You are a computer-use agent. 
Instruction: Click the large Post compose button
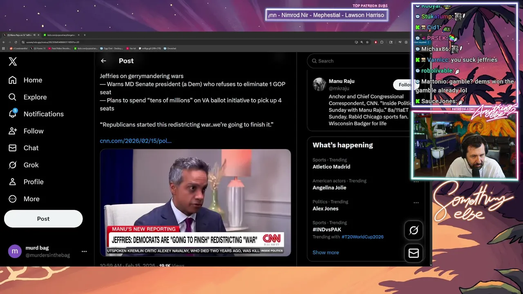click(43, 219)
